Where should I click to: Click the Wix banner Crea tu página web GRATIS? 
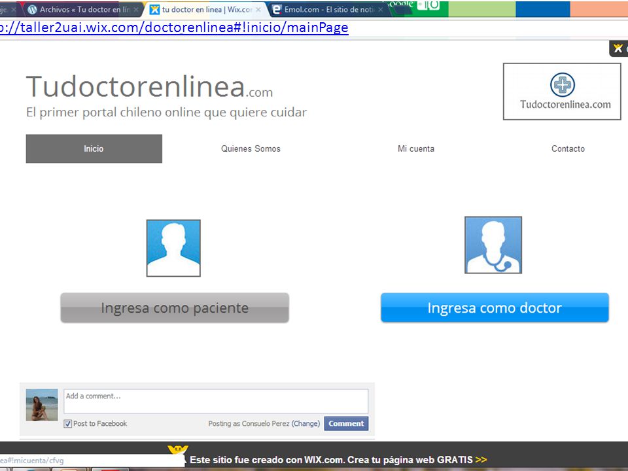point(338,460)
